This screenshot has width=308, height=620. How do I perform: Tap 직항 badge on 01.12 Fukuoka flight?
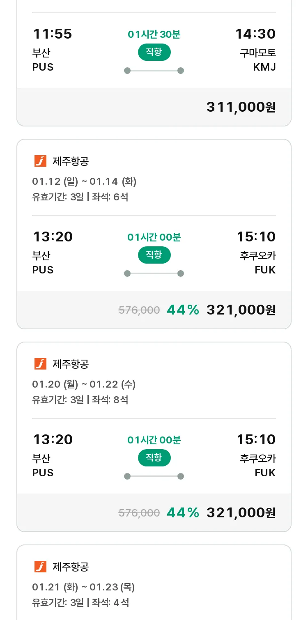click(x=154, y=255)
